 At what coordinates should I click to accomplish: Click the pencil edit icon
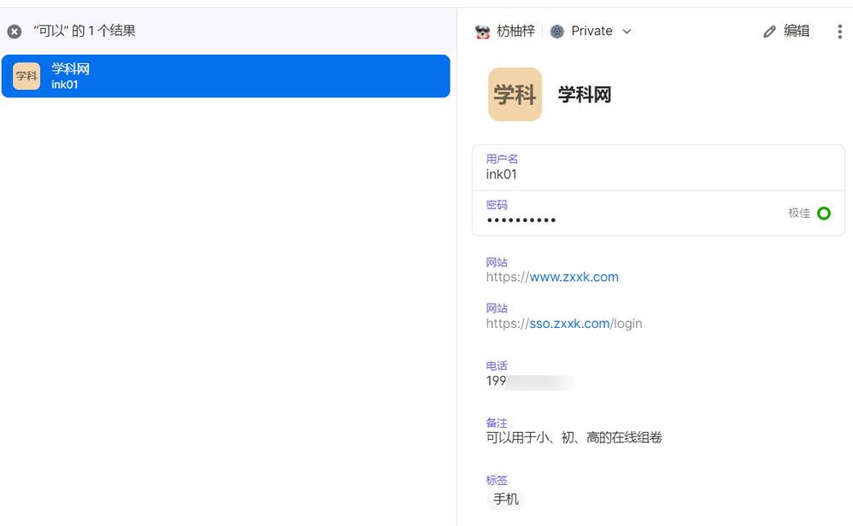point(769,32)
